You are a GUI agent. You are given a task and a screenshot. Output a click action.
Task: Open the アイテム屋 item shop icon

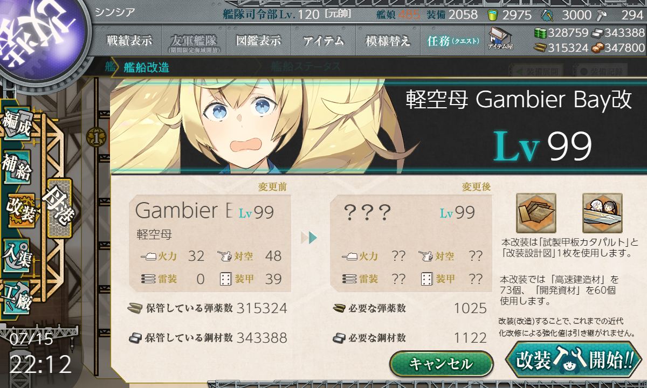click(x=500, y=38)
